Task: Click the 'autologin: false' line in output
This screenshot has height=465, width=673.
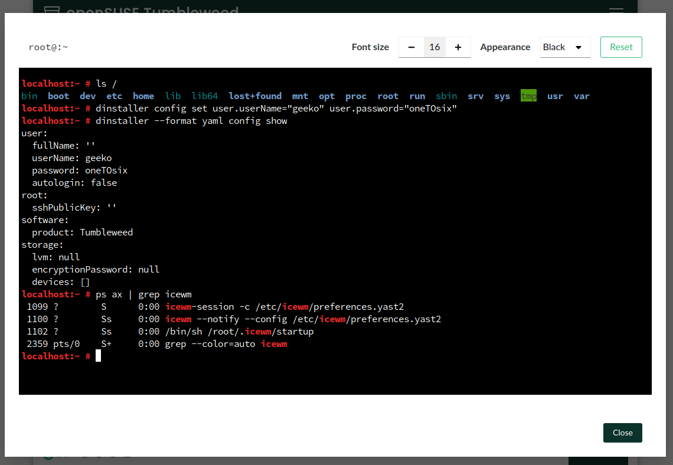Action: pyautogui.click(x=74, y=183)
